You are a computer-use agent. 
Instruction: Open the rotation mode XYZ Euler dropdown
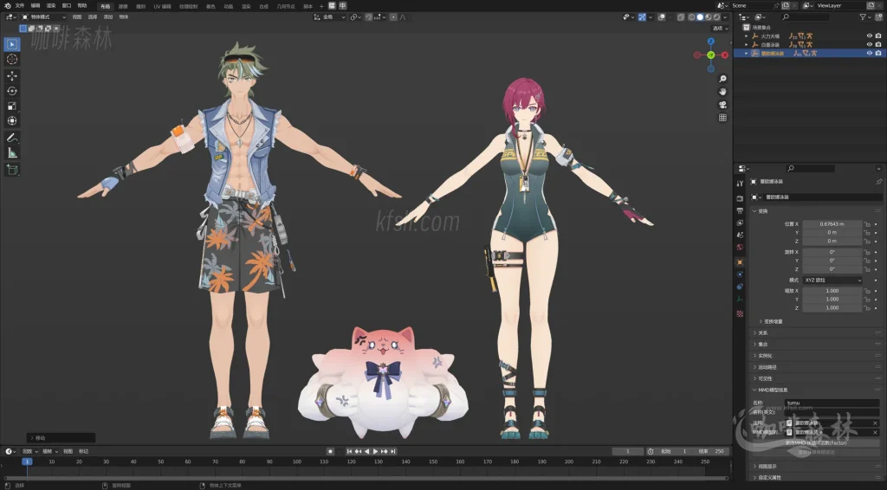(832, 280)
